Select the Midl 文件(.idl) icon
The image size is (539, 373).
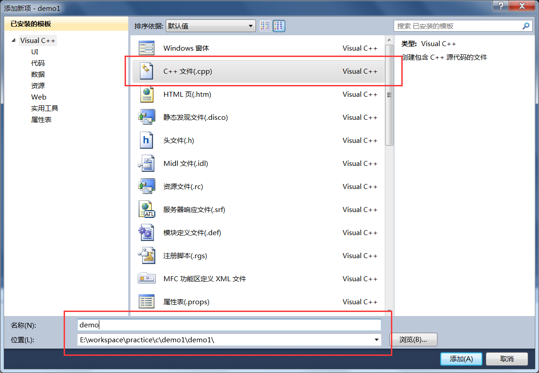(x=147, y=164)
